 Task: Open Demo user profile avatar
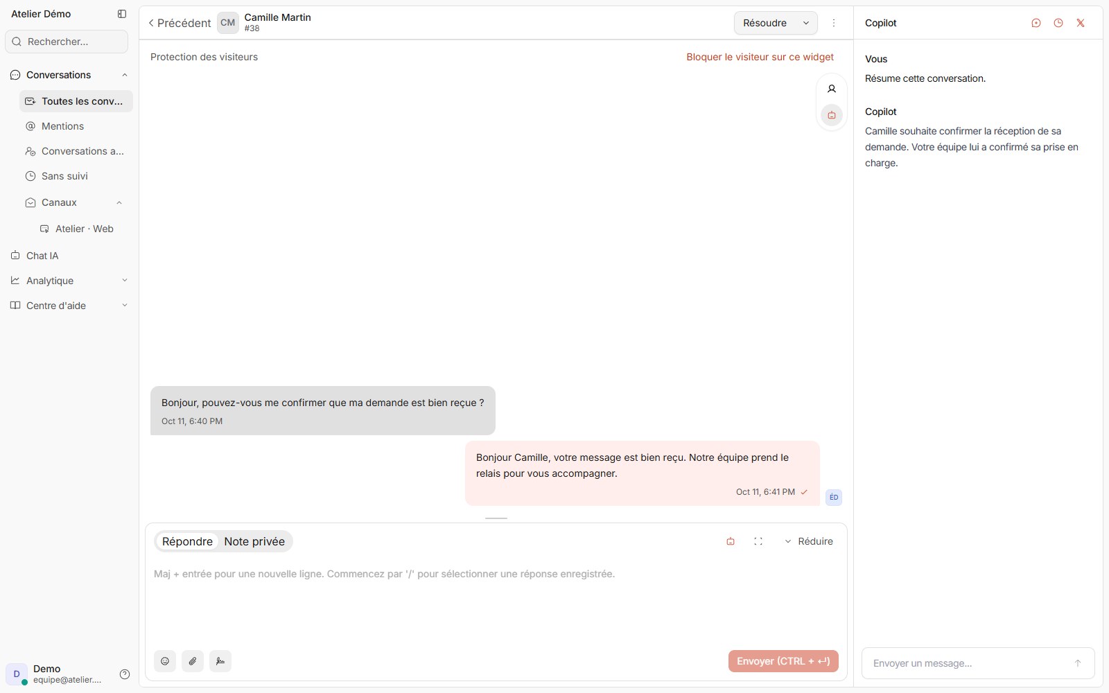tap(17, 674)
